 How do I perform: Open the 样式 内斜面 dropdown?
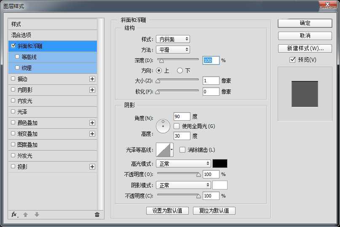pyautogui.click(x=173, y=39)
